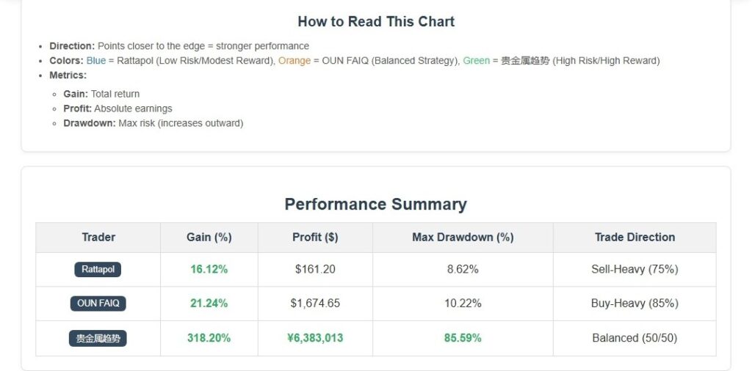Click the Buy-Heavy (85%) cell
The image size is (752, 371).
634,304
